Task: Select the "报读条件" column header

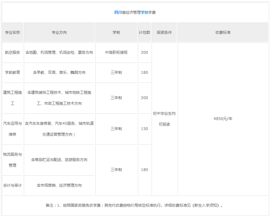Action: coord(164,33)
